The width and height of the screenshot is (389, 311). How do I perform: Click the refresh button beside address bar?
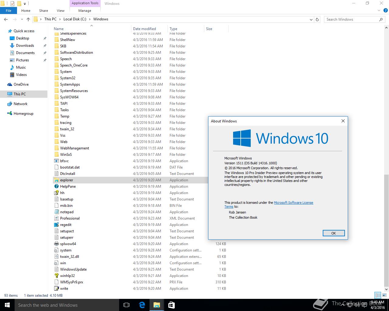(x=317, y=19)
